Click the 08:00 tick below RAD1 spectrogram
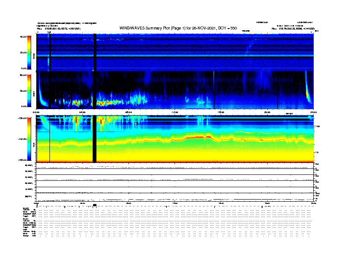The image size is (338, 261). (128, 112)
